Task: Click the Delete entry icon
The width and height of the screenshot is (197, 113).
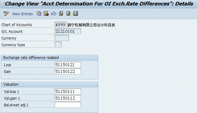Action: click(x=46, y=13)
